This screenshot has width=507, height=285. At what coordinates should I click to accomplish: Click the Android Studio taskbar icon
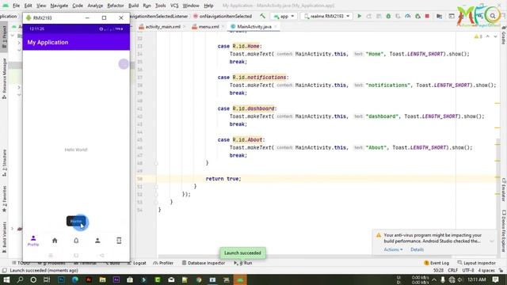coord(240,279)
